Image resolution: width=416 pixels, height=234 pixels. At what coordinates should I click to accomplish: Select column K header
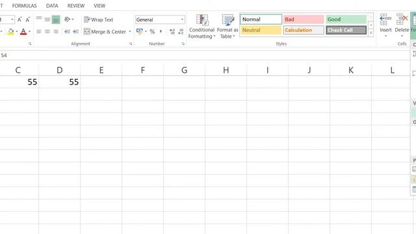pos(351,70)
